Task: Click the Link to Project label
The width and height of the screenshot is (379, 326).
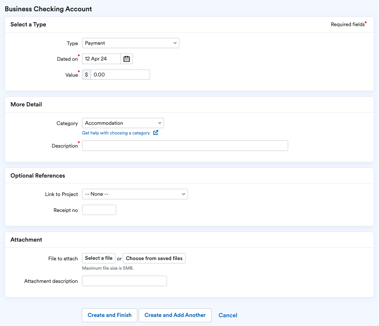Action: (62, 194)
